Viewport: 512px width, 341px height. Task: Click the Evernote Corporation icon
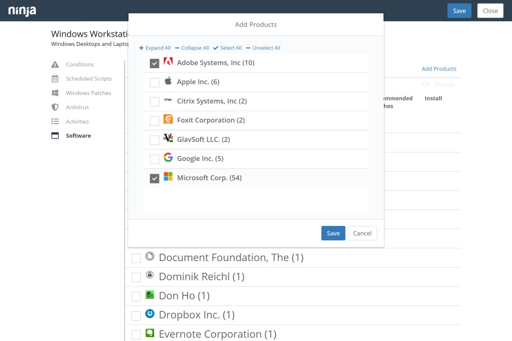(x=150, y=334)
